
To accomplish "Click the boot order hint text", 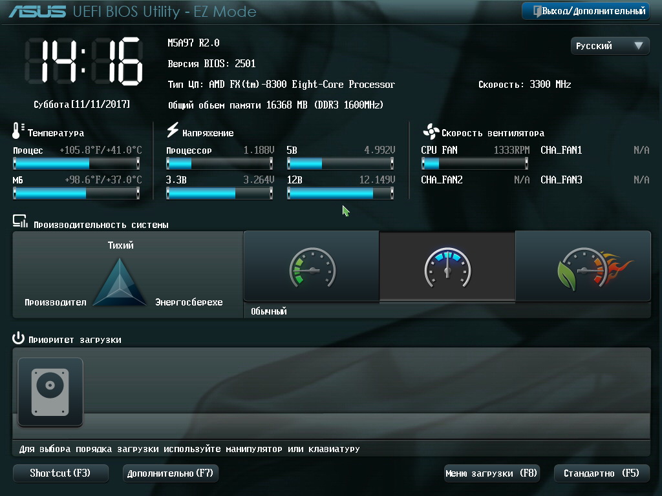I will pyautogui.click(x=189, y=449).
